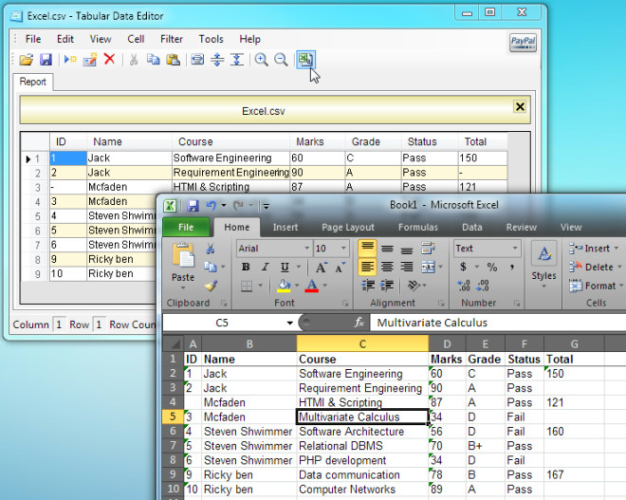
Task: Open the cell Borders dropdown arrow
Action: pos(260,286)
